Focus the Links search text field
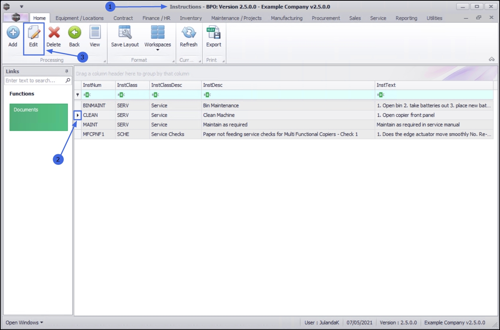This screenshot has height=330, width=500. click(x=35, y=80)
